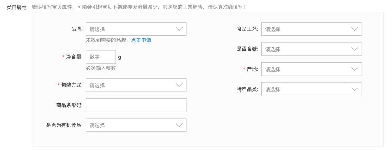Click the 特产品类 field label
This screenshot has height=150, width=392.
(x=247, y=89)
